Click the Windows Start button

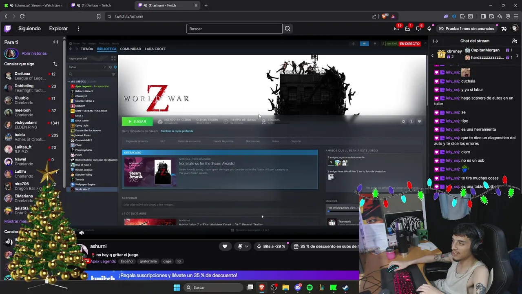pyautogui.click(x=177, y=287)
